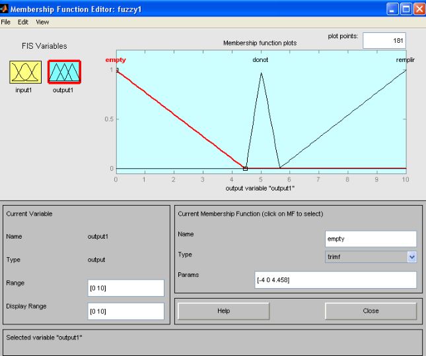This screenshot has height=356, width=426.
Task: Select the remplir membership function label
Action: pos(405,60)
